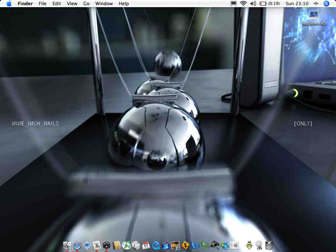Open the yellow diamond arrows Dock icon
The image size is (336, 252).
(x=185, y=245)
